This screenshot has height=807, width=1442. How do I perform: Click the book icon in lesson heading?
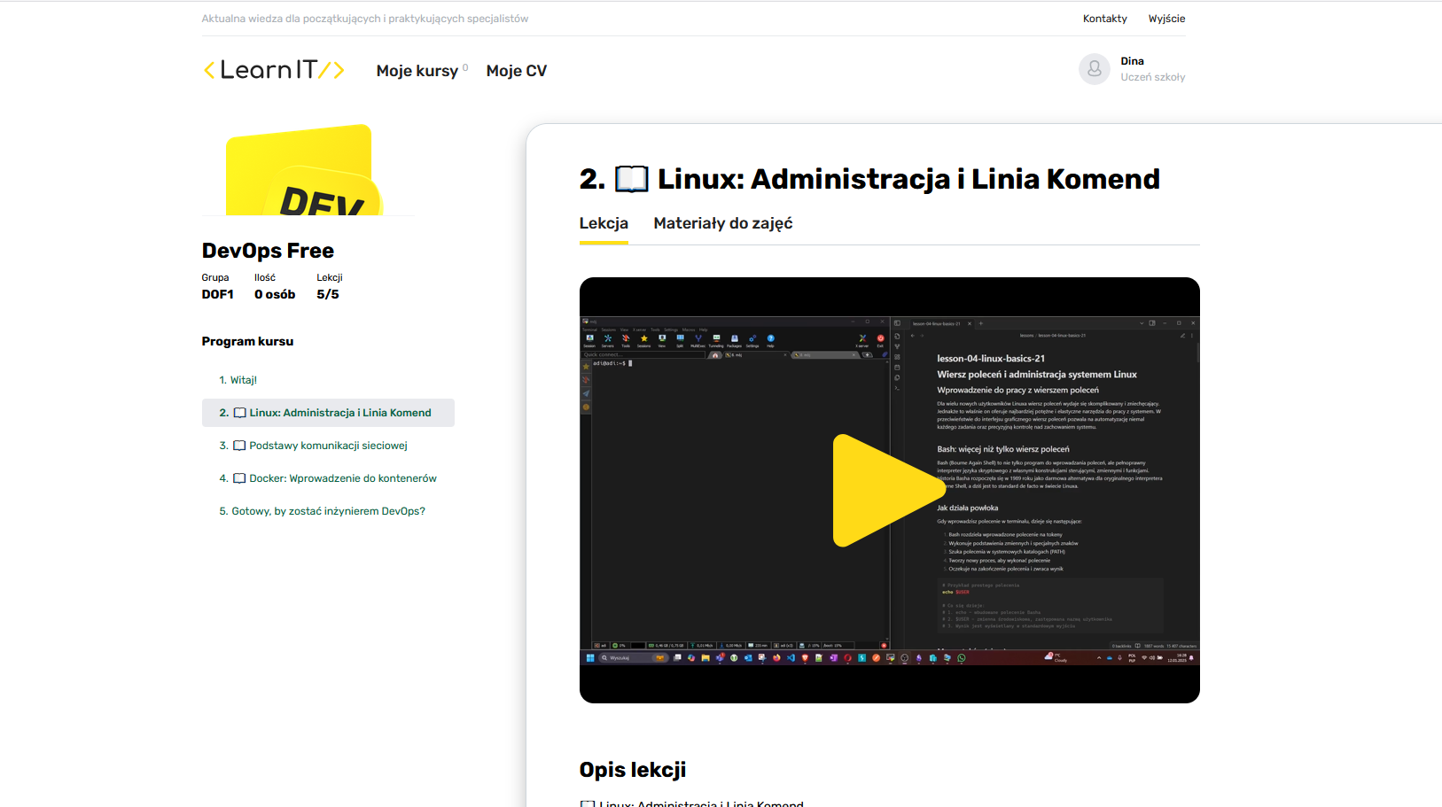(631, 179)
